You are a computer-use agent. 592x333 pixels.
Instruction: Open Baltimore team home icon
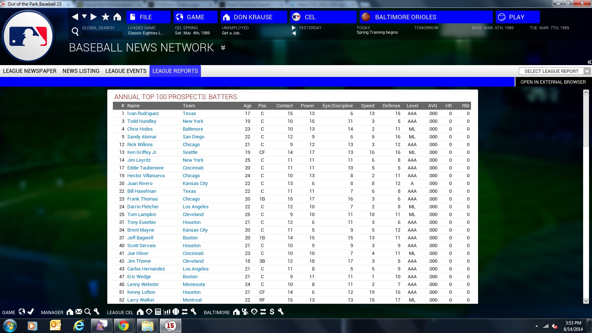pos(236,312)
